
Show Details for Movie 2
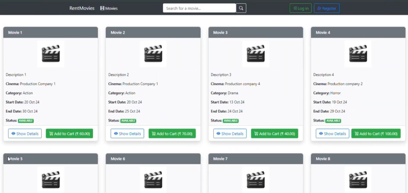coord(127,134)
